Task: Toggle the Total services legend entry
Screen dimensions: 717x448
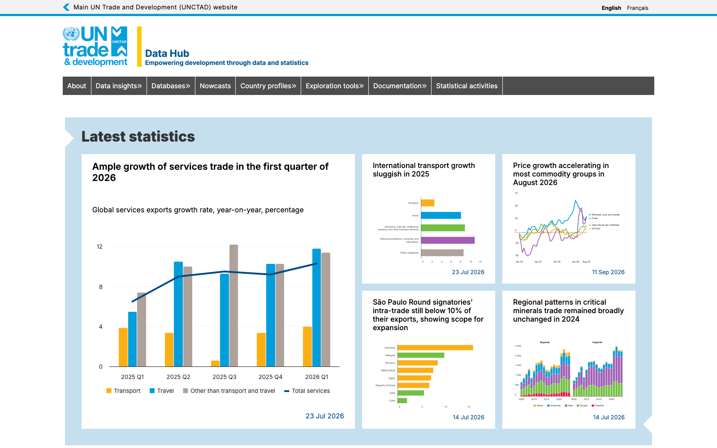Action: [x=307, y=391]
